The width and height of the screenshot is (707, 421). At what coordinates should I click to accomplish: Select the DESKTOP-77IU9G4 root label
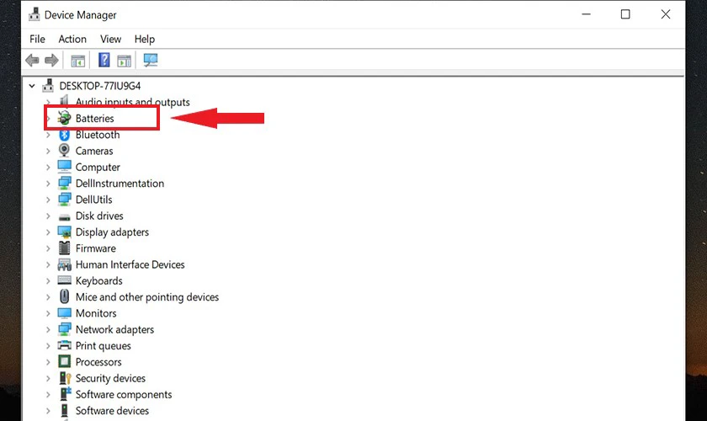[x=100, y=86]
